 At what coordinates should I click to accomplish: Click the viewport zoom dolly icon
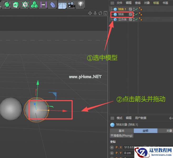pos(95,13)
